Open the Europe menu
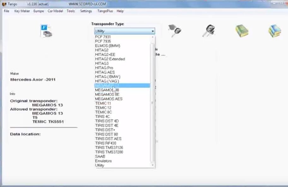Image resolution: width=288 pixels, height=187 pixels. [39, 11]
